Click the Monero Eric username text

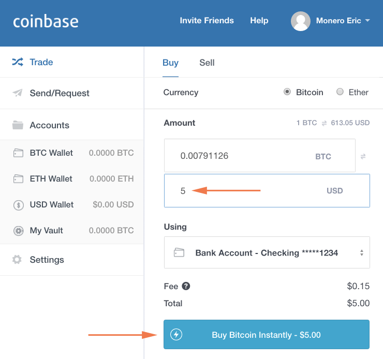click(338, 21)
